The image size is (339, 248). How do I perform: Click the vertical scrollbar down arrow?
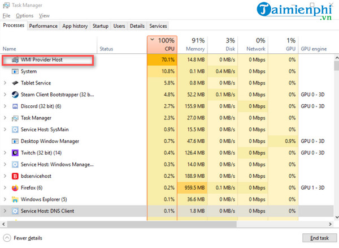click(x=337, y=217)
